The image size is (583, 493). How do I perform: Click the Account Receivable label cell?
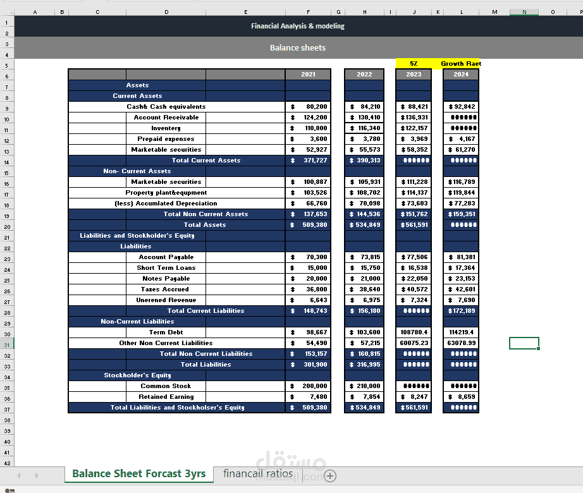coord(166,118)
